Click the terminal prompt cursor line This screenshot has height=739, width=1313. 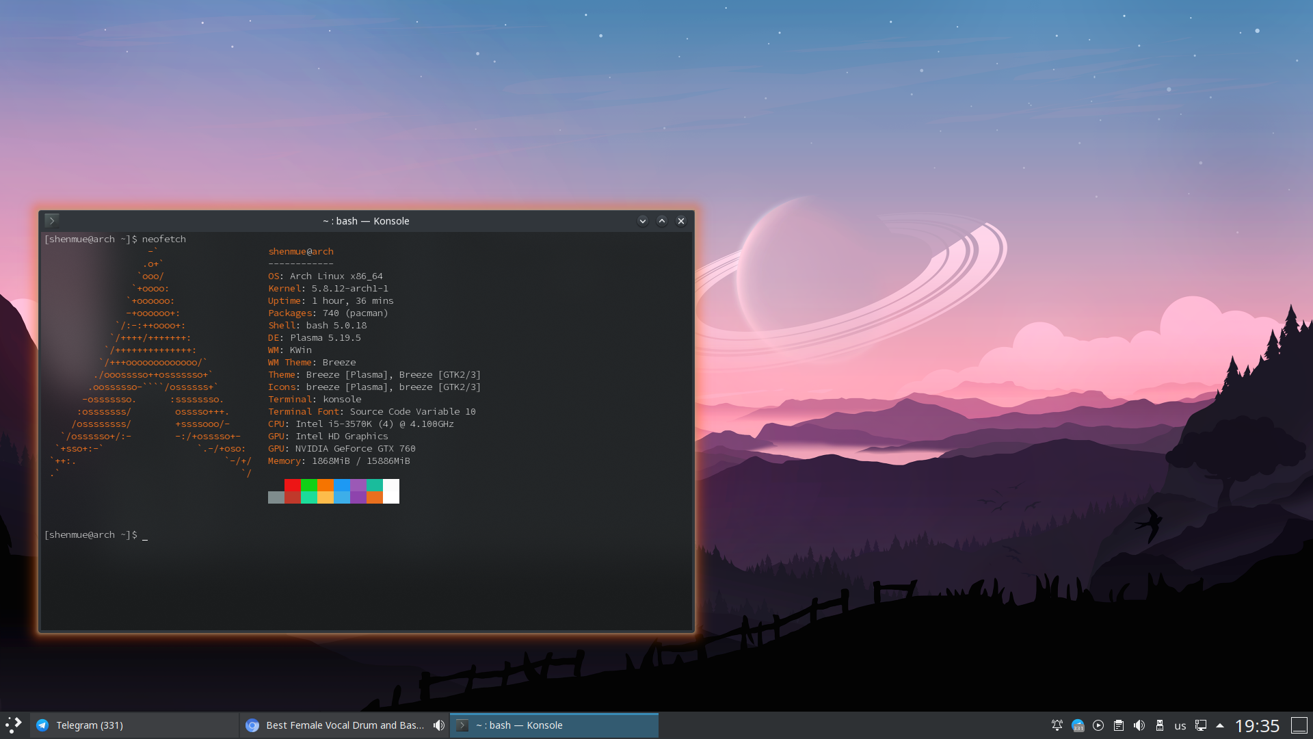(96, 535)
